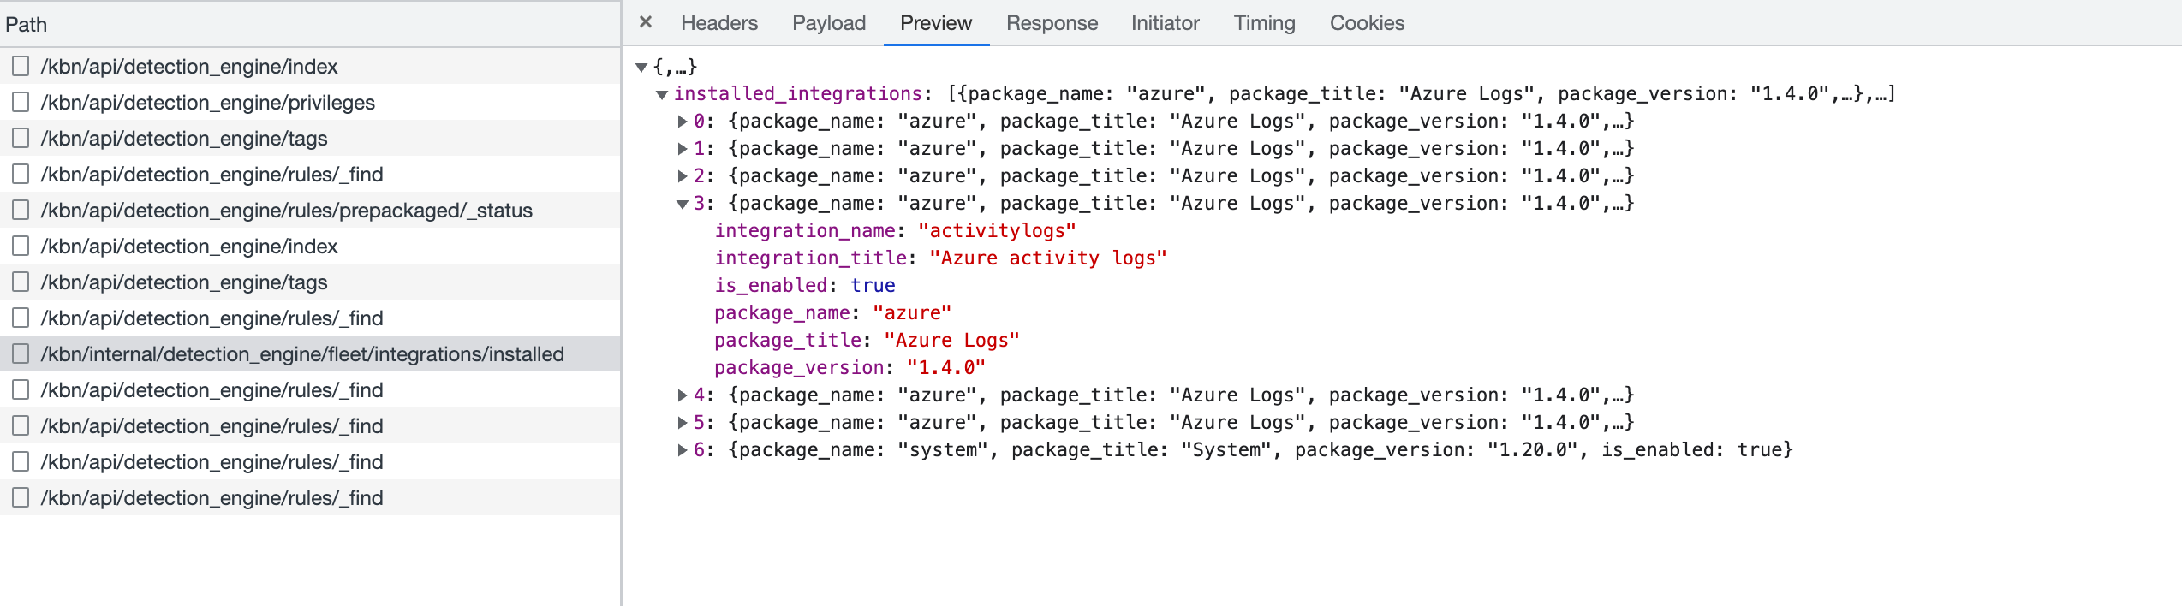Collapse item 3 in the Preview tree
Screen dimensions: 2182x606
[x=681, y=203]
